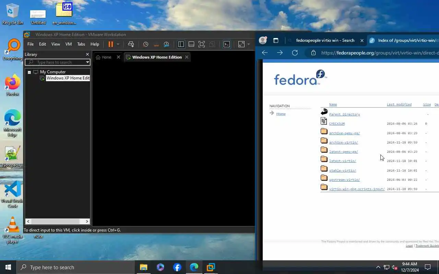Open the View menu in VMware
The image size is (439, 274).
56,44
